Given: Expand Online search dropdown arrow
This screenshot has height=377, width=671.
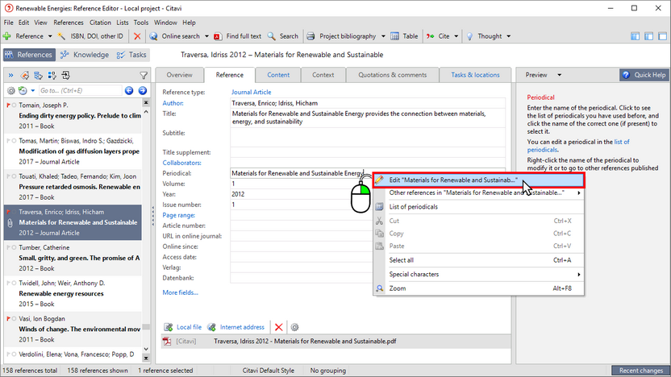Looking at the screenshot, I should (206, 36).
